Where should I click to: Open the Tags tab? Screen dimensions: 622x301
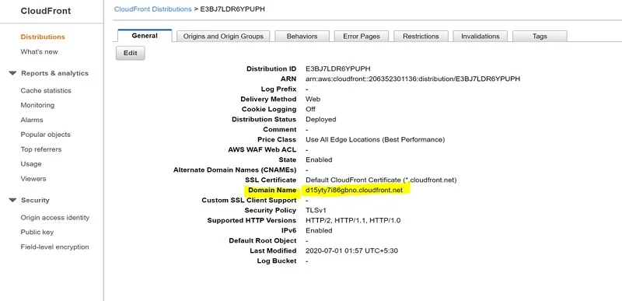[x=540, y=36]
